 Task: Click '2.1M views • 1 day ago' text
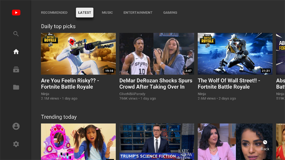tap(59, 98)
